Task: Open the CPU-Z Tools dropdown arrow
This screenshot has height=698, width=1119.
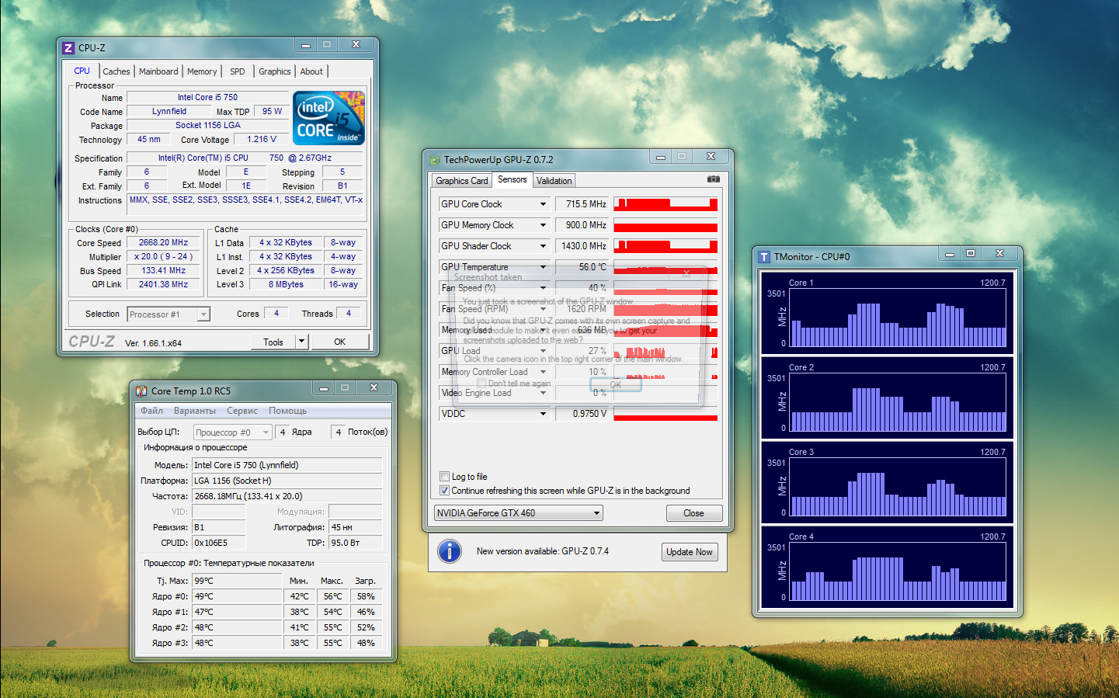Action: (x=302, y=342)
